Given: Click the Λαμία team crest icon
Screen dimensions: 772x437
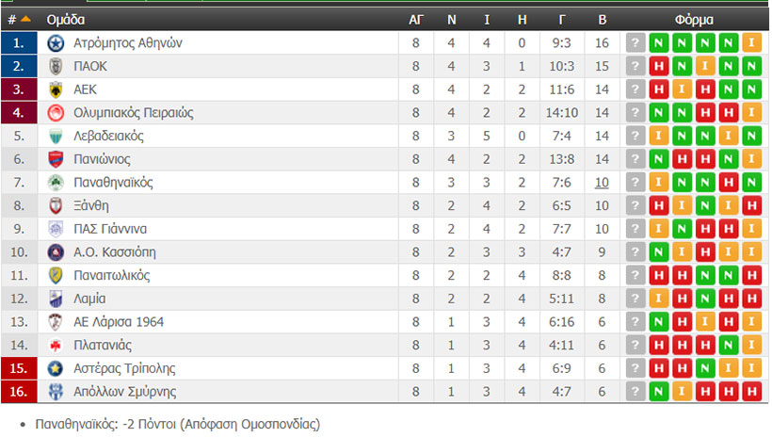Looking at the screenshot, I should [x=56, y=299].
